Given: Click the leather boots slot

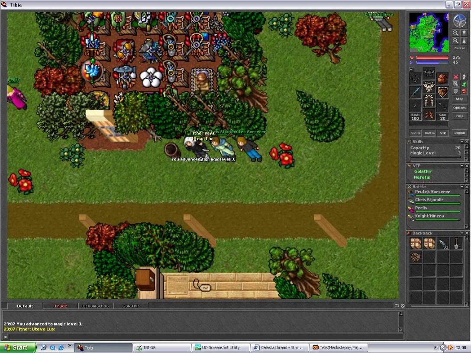Looking at the screenshot, I should pyautogui.click(x=429, y=115).
